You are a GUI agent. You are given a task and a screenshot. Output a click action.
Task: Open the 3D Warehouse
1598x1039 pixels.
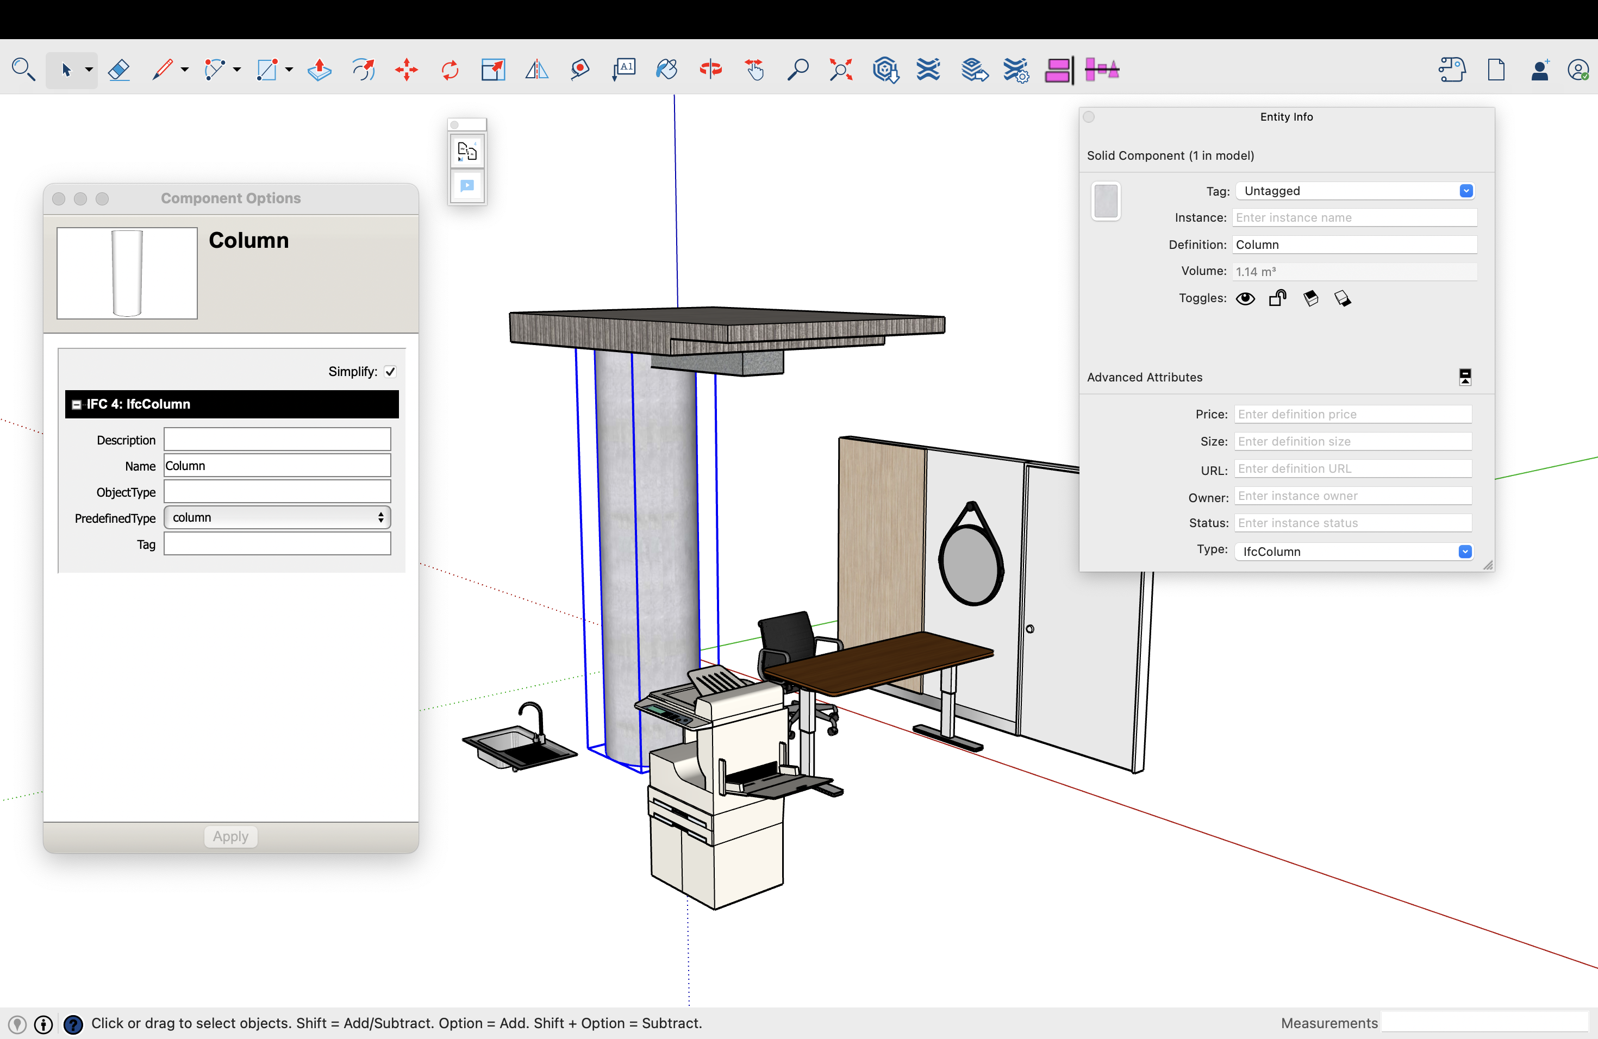[885, 70]
